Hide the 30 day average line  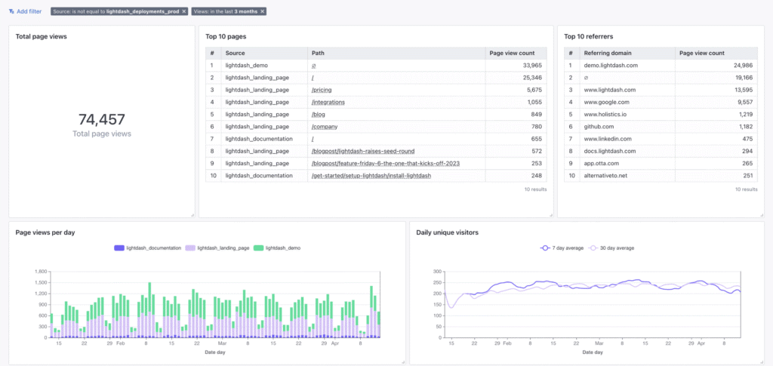pos(611,248)
